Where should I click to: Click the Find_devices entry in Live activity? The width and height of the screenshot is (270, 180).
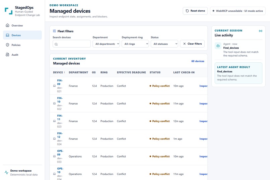pyautogui.click(x=239, y=50)
